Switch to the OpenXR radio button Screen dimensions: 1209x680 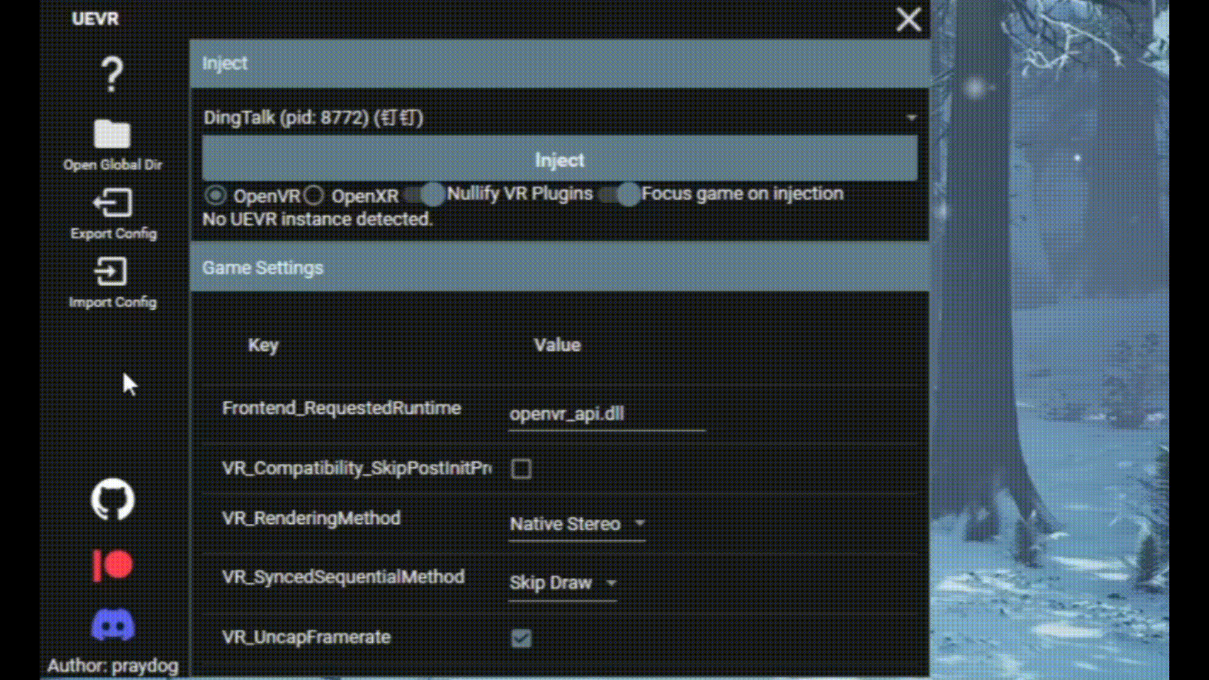point(314,196)
